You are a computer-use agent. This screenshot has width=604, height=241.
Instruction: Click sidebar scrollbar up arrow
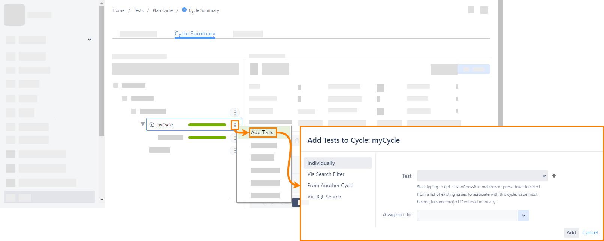tap(102, 3)
